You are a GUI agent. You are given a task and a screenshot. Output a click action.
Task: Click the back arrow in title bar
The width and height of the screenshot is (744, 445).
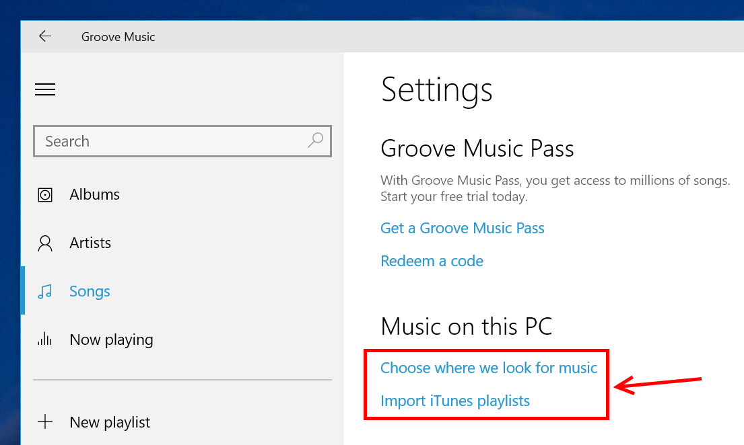pos(45,37)
